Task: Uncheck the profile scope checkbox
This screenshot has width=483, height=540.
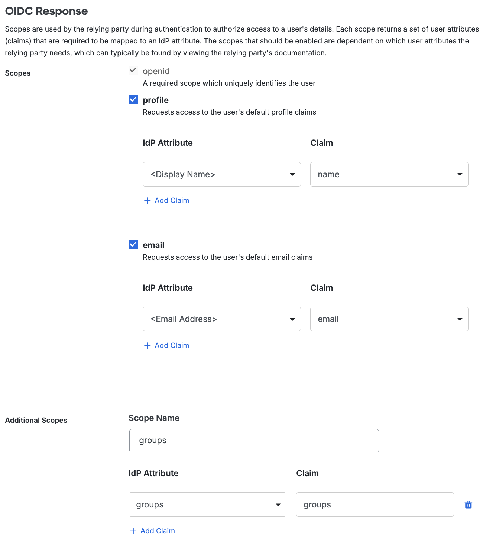Action: click(133, 99)
